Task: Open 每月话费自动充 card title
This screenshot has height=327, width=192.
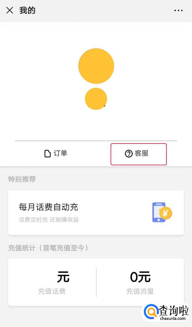Action: coord(49,207)
